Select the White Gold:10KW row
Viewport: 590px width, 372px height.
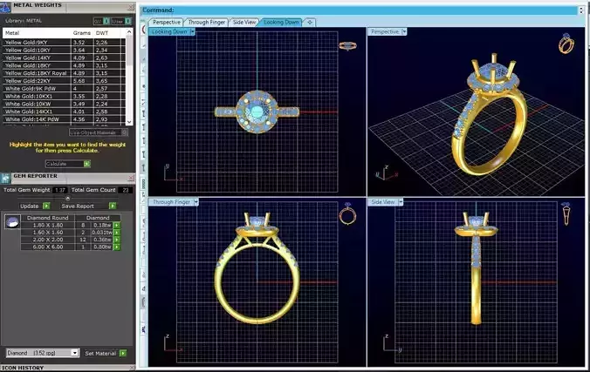click(x=64, y=104)
